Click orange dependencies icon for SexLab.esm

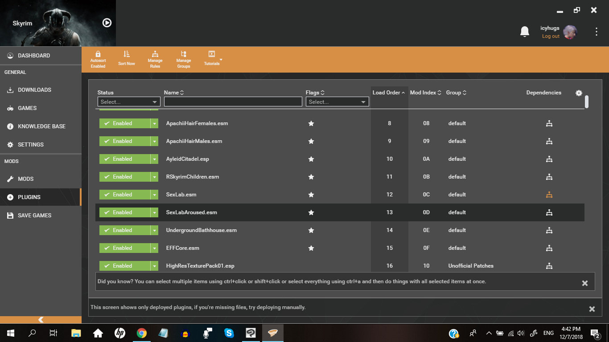pos(549,195)
